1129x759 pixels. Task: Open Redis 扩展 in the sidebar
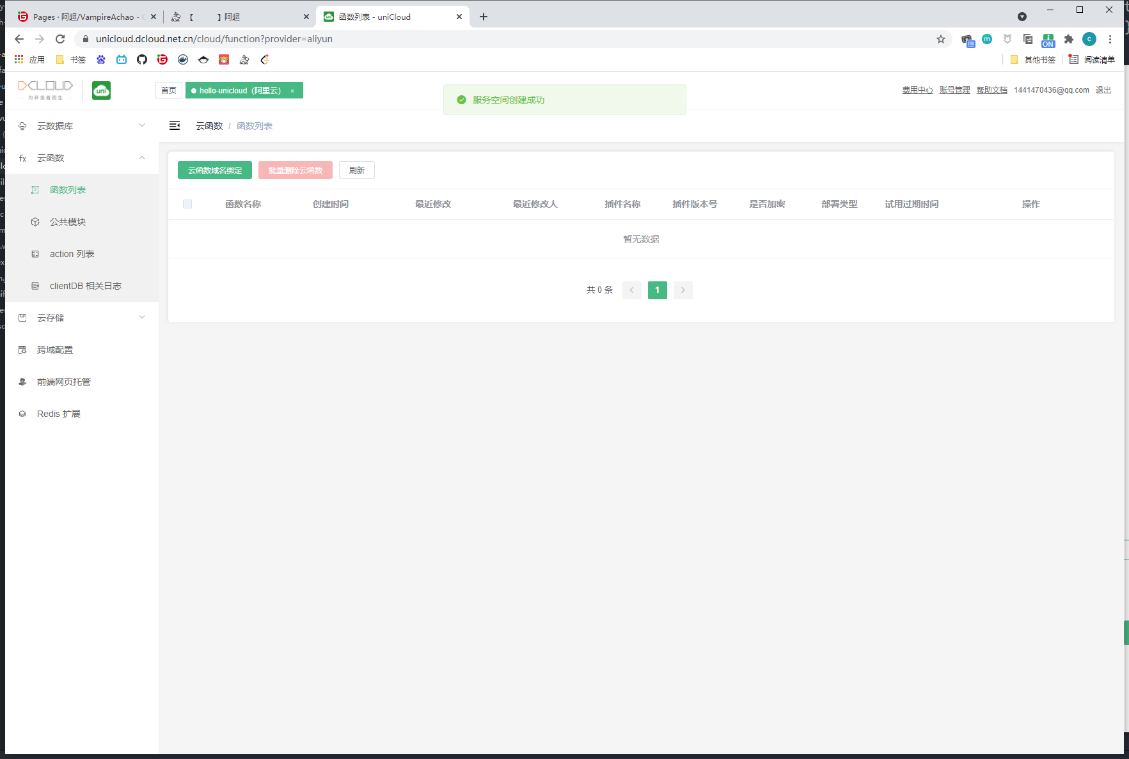[58, 414]
